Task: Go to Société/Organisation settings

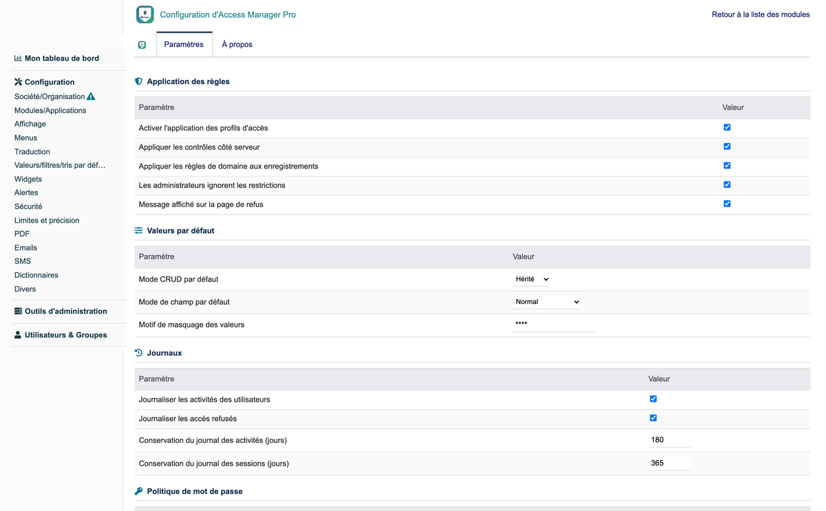Action: coord(50,97)
